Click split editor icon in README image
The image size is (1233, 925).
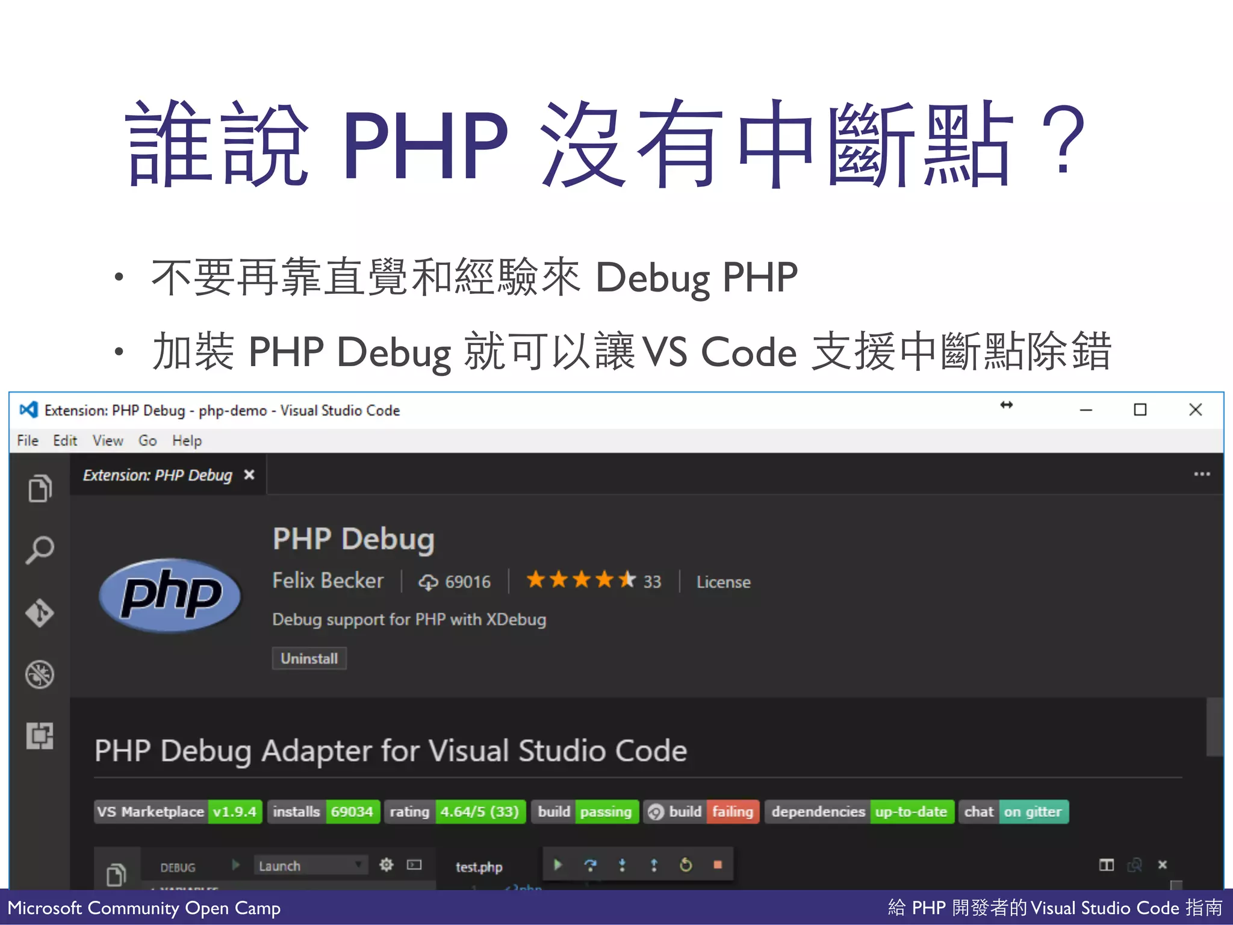(x=1107, y=865)
